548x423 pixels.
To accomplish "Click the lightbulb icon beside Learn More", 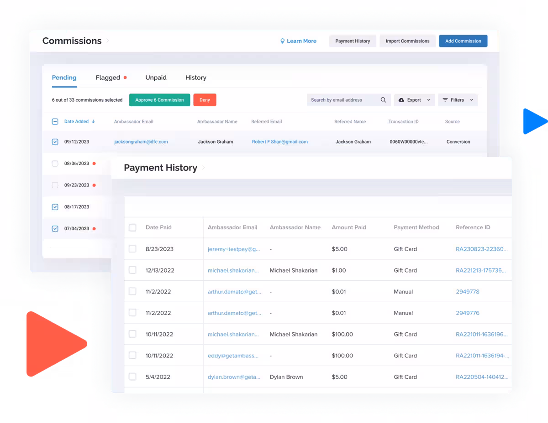I will pos(282,41).
